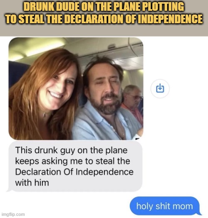Click 'keeps asking me to steal the' line

coord(72,161)
